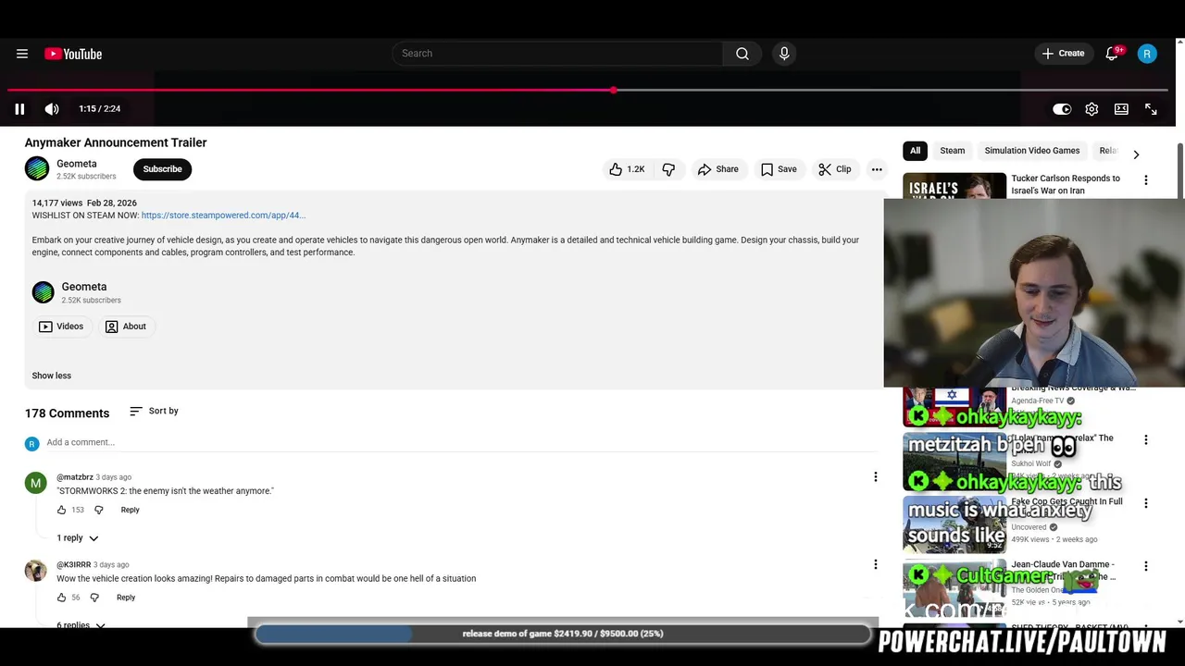Select the Simulation Video Games chip
This screenshot has height=666, width=1185.
tap(1031, 151)
